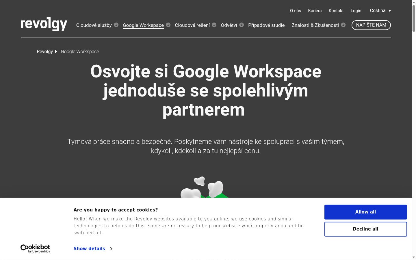Screen dimensions: 416x260
Task: Open the Login link
Action: (356, 11)
